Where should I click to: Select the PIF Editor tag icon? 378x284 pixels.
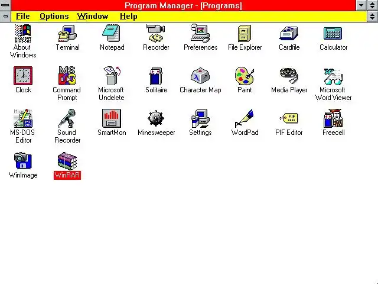pos(289,118)
